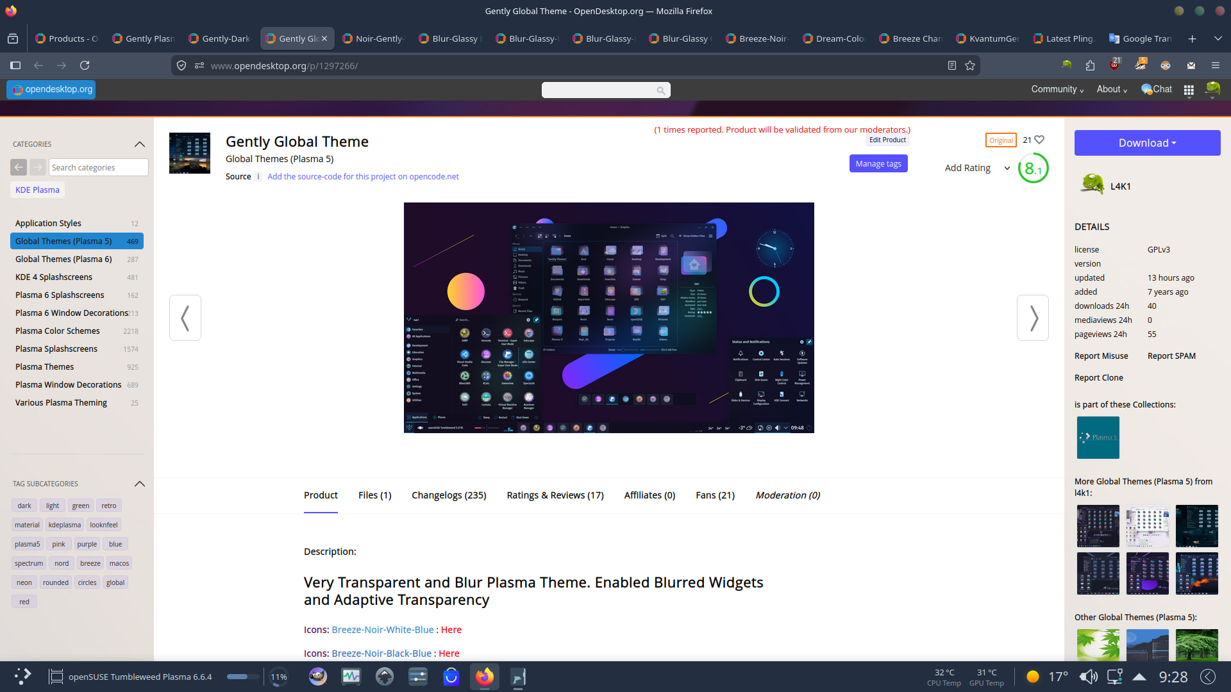Click the Firefox reload page icon

point(85,65)
